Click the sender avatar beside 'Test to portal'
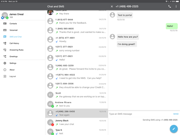 [112, 15]
